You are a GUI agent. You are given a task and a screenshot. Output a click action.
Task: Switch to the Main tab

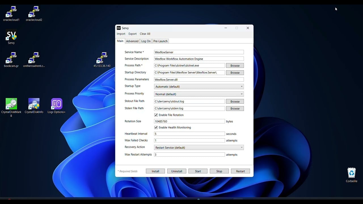click(120, 41)
